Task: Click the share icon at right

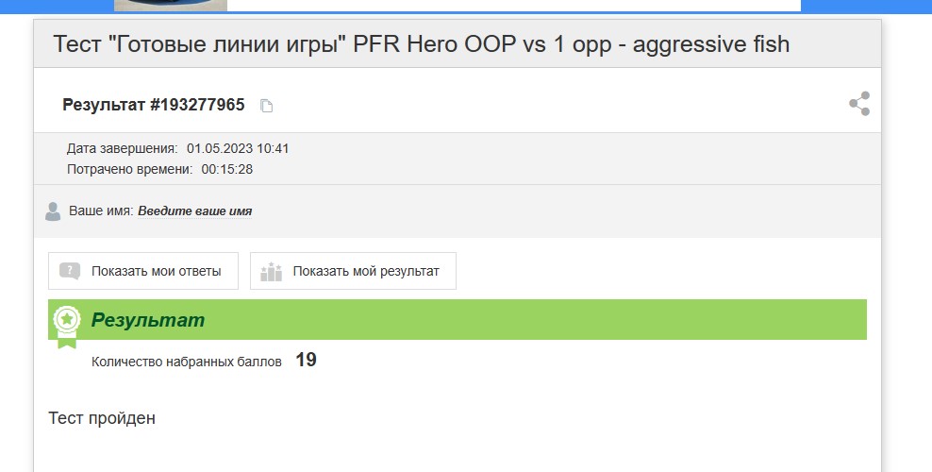Action: pos(858,104)
